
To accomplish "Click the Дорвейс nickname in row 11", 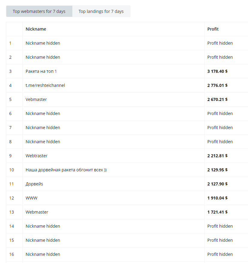I will pyautogui.click(x=34, y=184).
